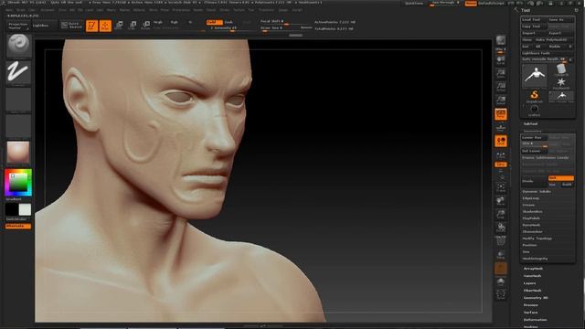Click Load Tool button
Viewport: 585px width, 329px height.
click(534, 20)
